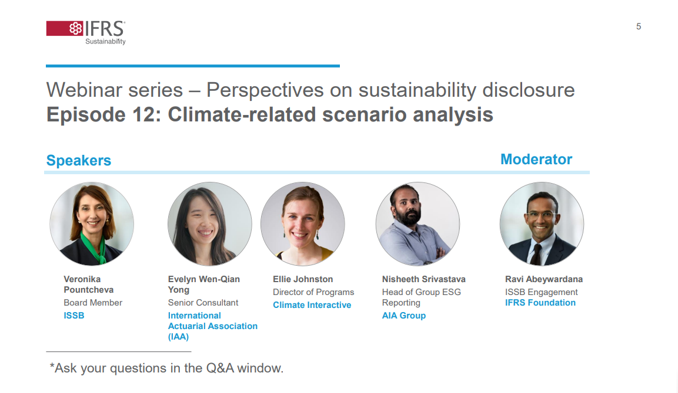Select Veronika Pountcheva's portrait photo

[x=92, y=223]
